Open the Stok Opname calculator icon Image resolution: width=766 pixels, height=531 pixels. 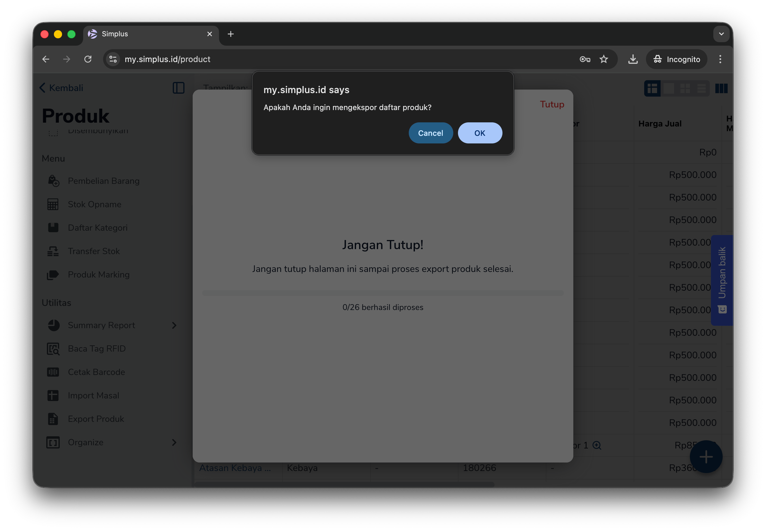[53, 204]
